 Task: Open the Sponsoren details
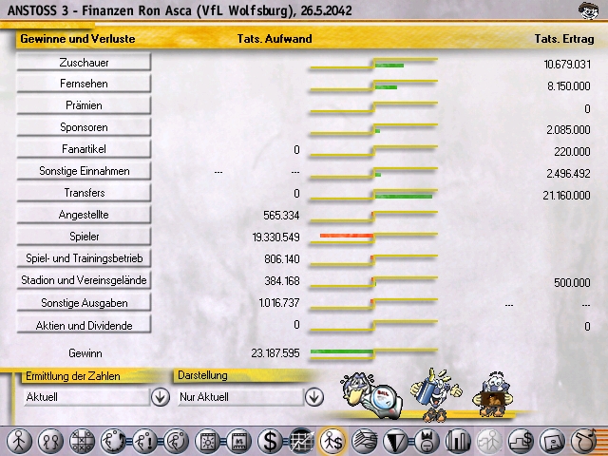pos(84,127)
